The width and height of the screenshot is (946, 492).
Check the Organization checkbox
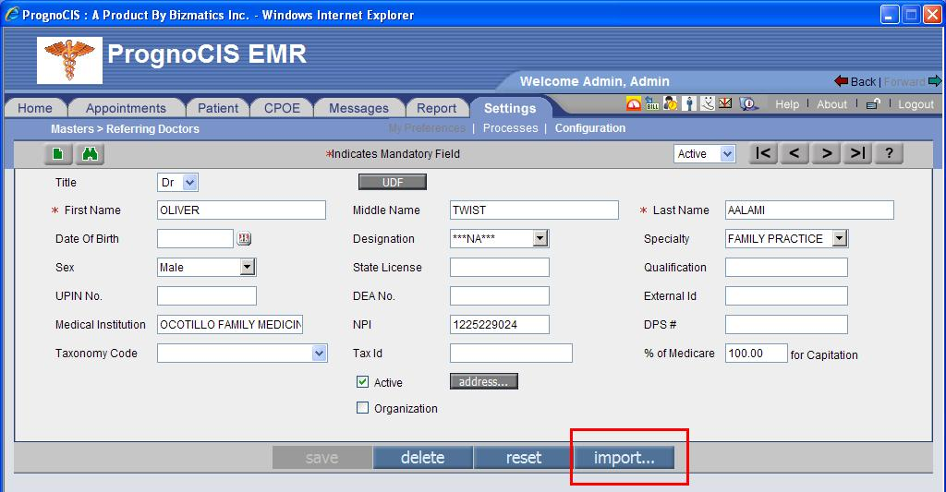362,408
